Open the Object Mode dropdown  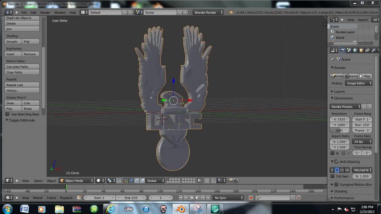click(76, 181)
